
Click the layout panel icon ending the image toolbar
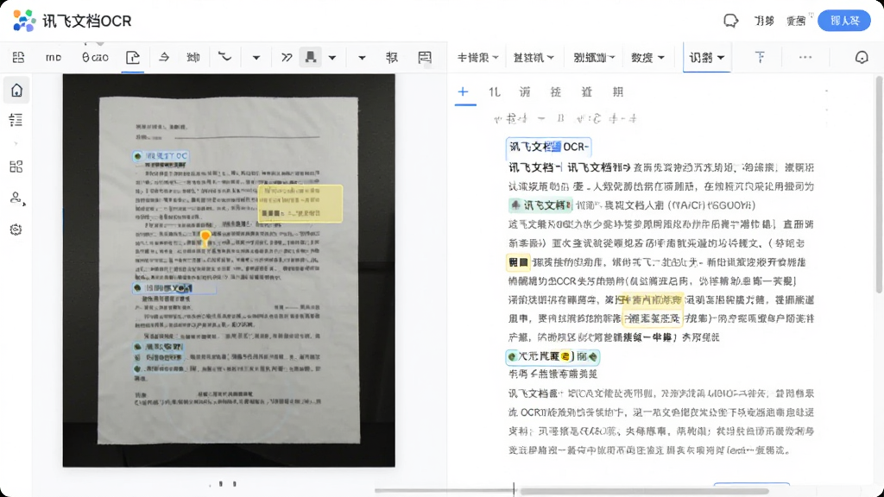(x=425, y=57)
